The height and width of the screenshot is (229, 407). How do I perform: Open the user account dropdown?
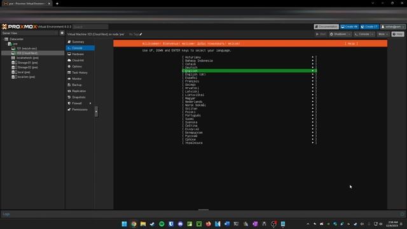click(393, 27)
